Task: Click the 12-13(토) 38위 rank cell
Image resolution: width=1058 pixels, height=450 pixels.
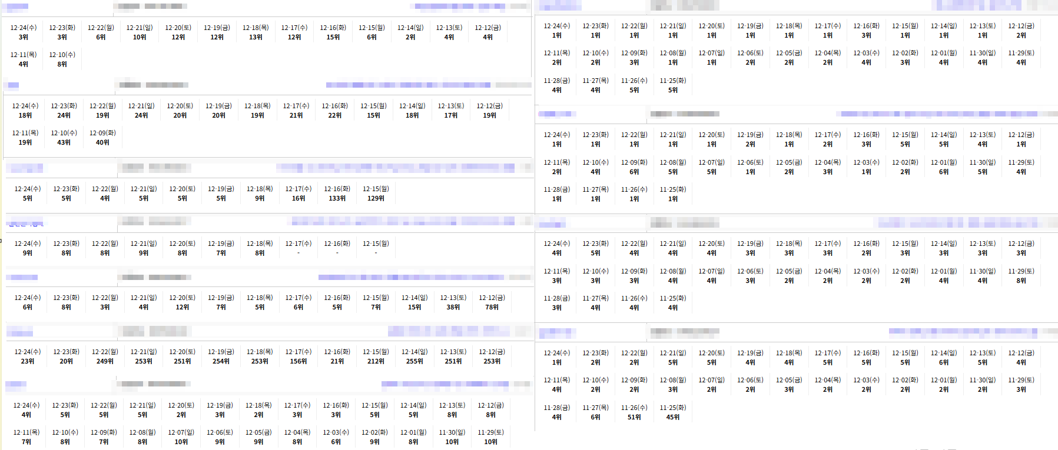Action: (453, 303)
